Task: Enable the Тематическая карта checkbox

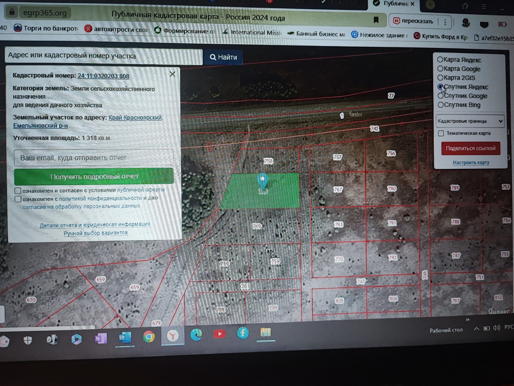Action: coord(441,133)
